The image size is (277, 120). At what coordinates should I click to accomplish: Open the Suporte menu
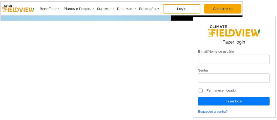[x=105, y=9]
